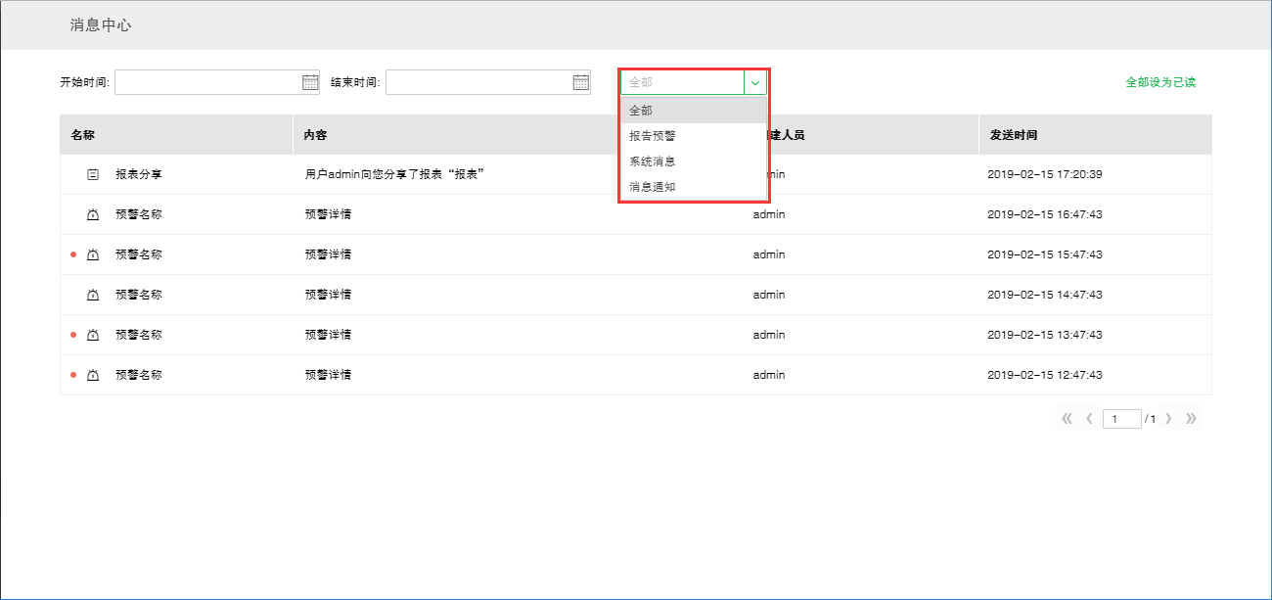Jump to the last page
This screenshot has height=600, width=1272.
tap(1191, 419)
